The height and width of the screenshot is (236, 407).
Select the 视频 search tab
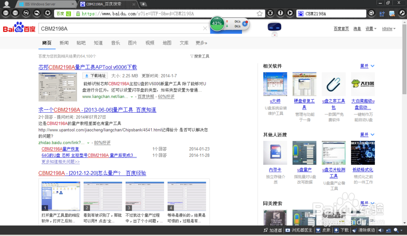[x=150, y=43]
